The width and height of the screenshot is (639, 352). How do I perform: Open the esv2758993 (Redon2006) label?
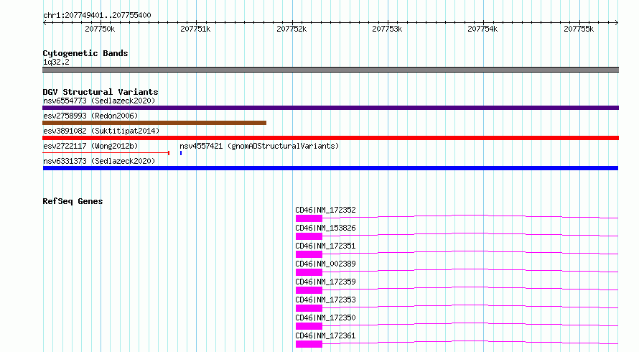click(x=90, y=116)
